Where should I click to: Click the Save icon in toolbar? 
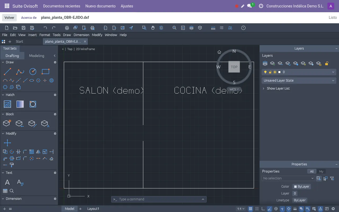[24, 28]
